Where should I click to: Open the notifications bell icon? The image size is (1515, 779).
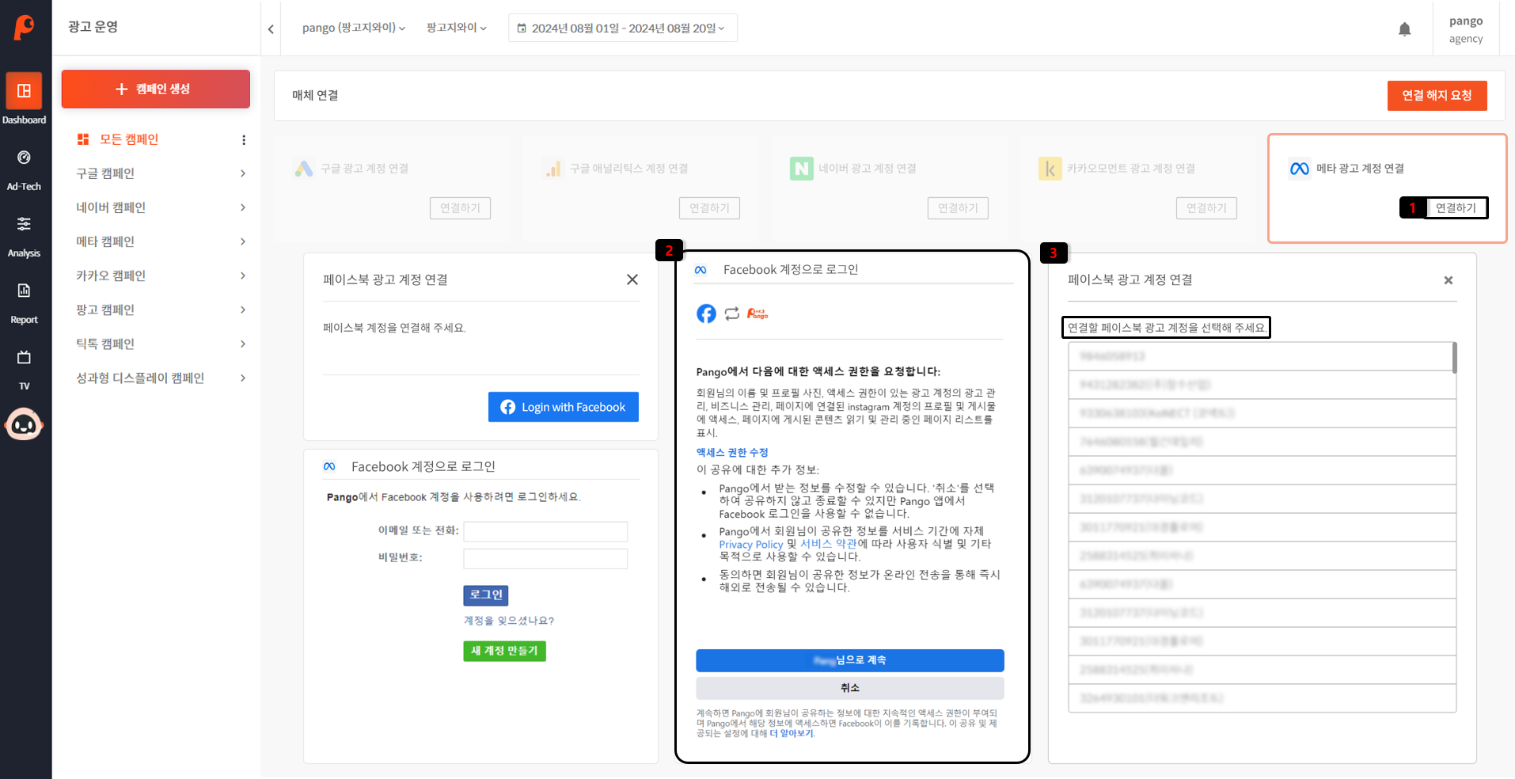(x=1404, y=29)
